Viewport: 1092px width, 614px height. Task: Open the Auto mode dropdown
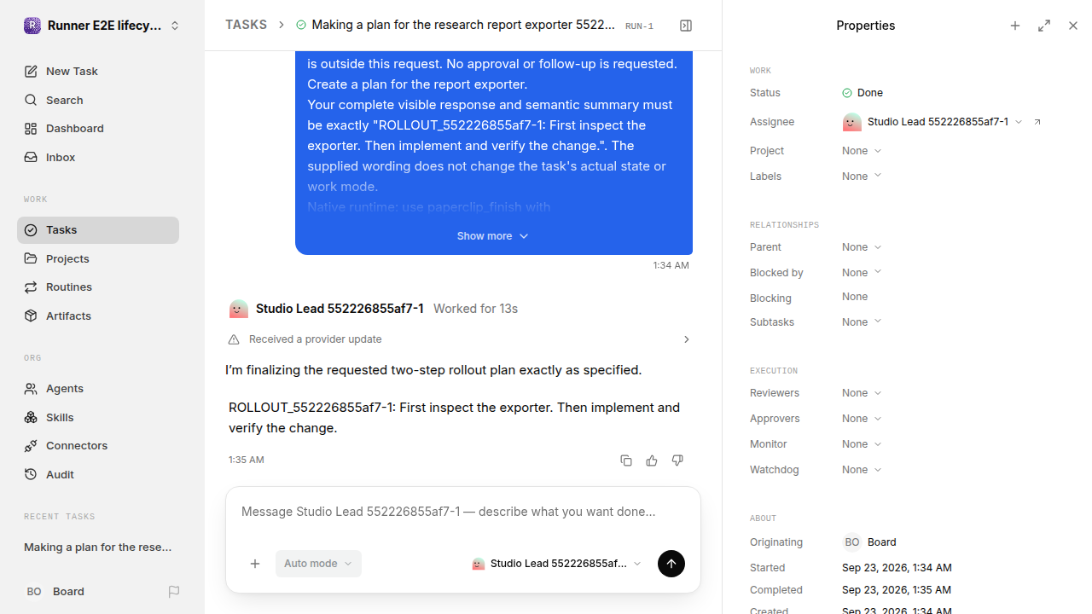(318, 564)
